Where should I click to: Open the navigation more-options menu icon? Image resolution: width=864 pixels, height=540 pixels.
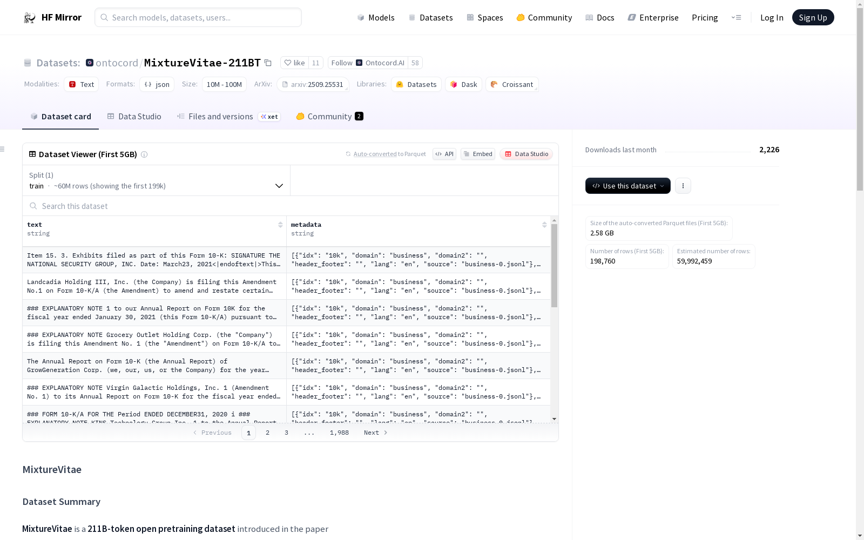(x=736, y=17)
